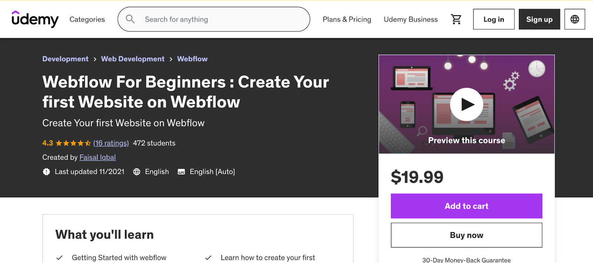Open the search magnifier icon
Screen dimensions: 593x263
(x=130, y=19)
